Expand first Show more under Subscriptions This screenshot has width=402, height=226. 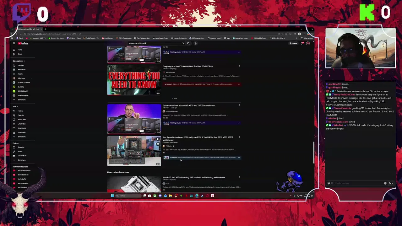coord(21,100)
